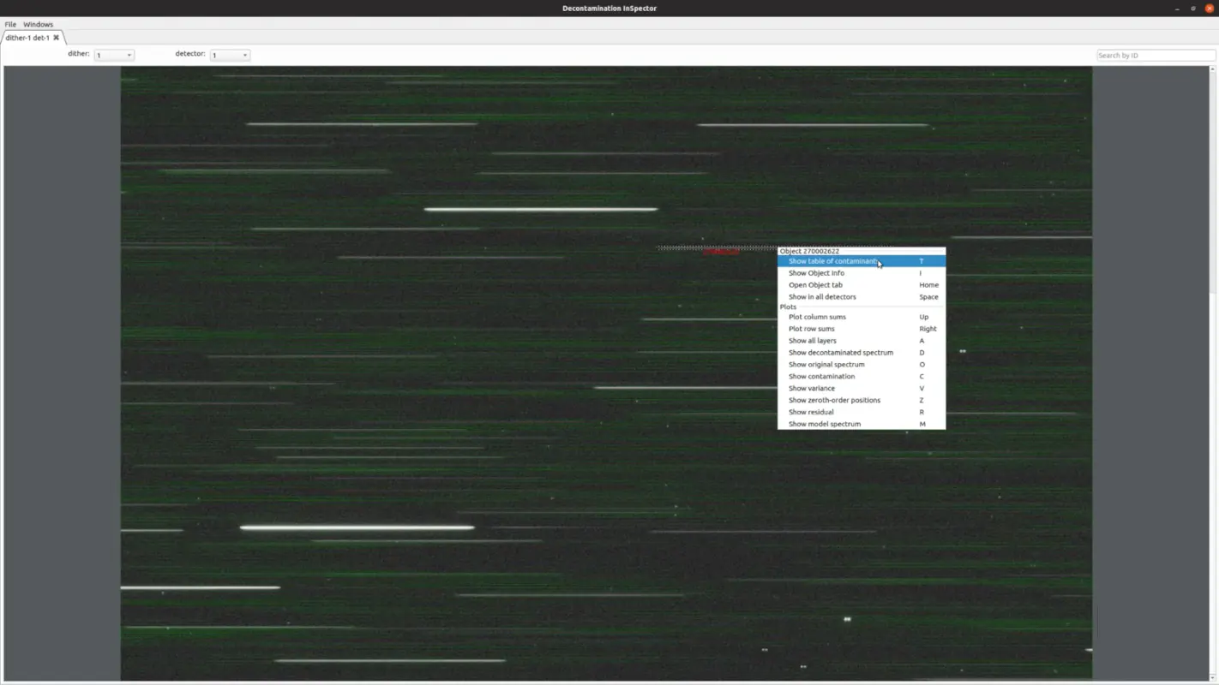Screen dimensions: 1219x685
Task: Select Show all layers option
Action: (x=812, y=341)
